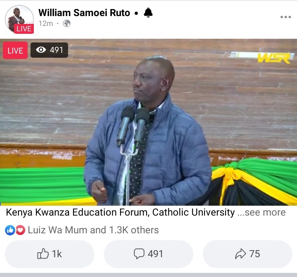Click the LIVE label on profile picture

pyautogui.click(x=24, y=29)
